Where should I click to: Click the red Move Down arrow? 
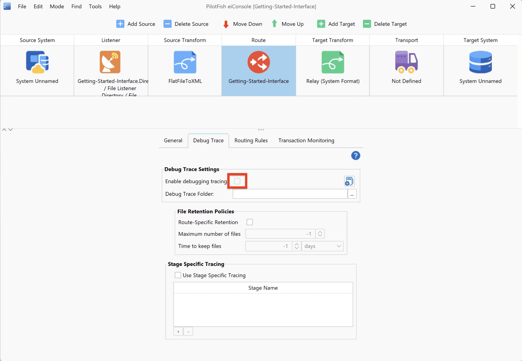tap(226, 24)
